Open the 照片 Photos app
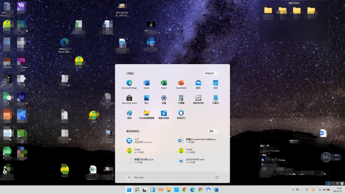Viewport: 345px width, 194px height. [147, 100]
